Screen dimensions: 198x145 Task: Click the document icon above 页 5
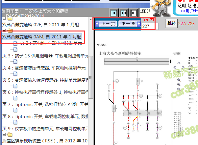pyautogui.click(x=15, y=74)
